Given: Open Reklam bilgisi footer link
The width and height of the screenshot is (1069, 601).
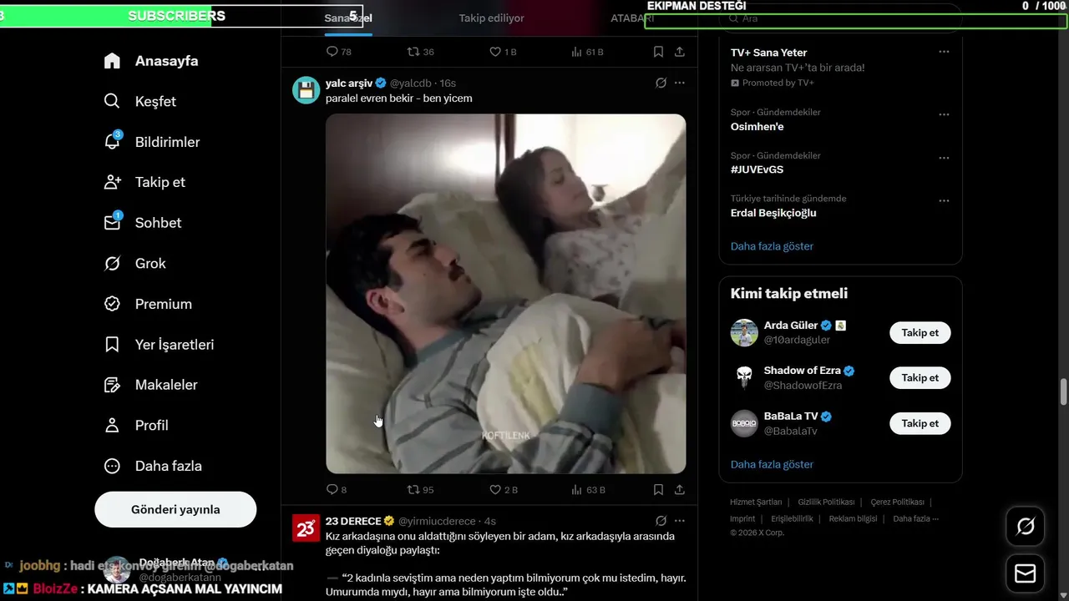Looking at the screenshot, I should point(853,519).
